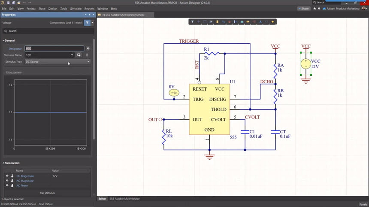Click the Undo arrow in title bar
This screenshot has height=207, width=369.
coord(24,3)
